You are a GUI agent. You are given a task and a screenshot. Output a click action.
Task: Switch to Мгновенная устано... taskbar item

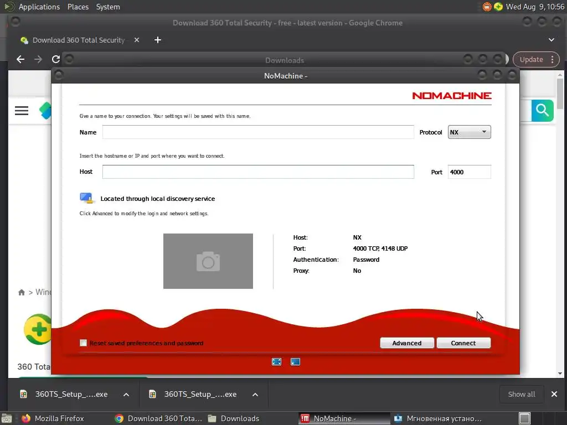pyautogui.click(x=437, y=418)
